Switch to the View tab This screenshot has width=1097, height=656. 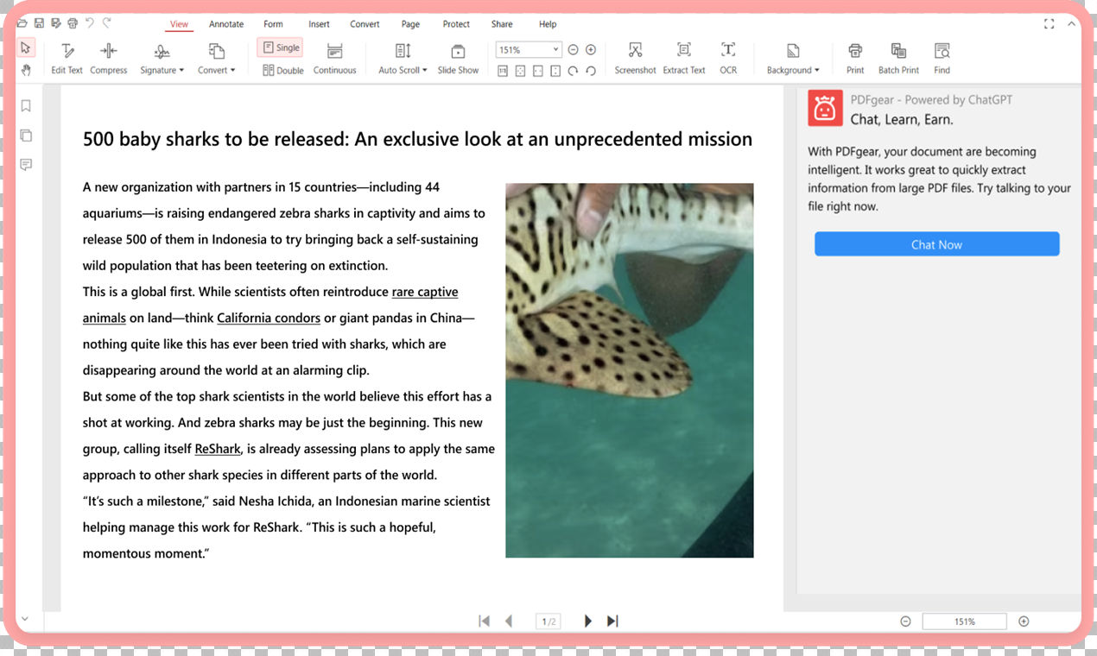[x=179, y=24]
